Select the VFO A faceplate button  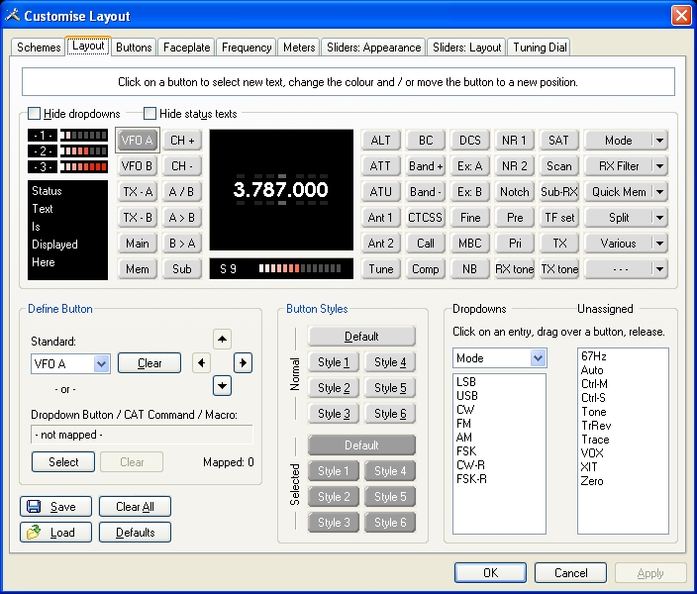(137, 141)
